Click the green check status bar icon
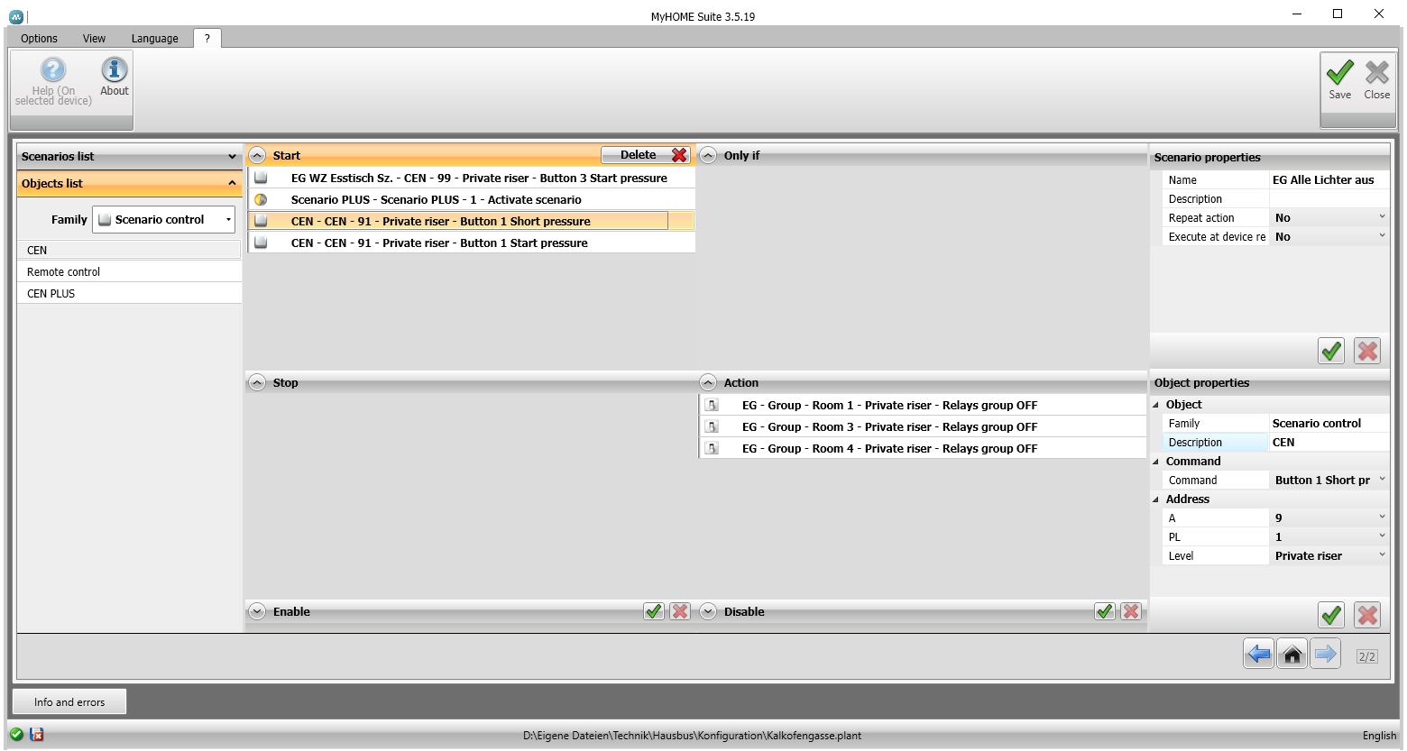The height and width of the screenshot is (751, 1407). click(x=16, y=735)
